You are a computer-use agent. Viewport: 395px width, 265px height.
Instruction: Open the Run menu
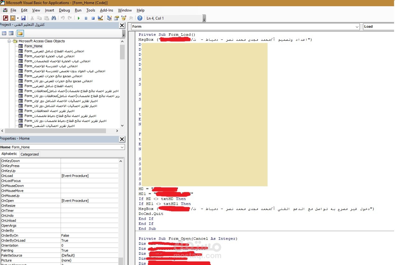tap(78, 10)
